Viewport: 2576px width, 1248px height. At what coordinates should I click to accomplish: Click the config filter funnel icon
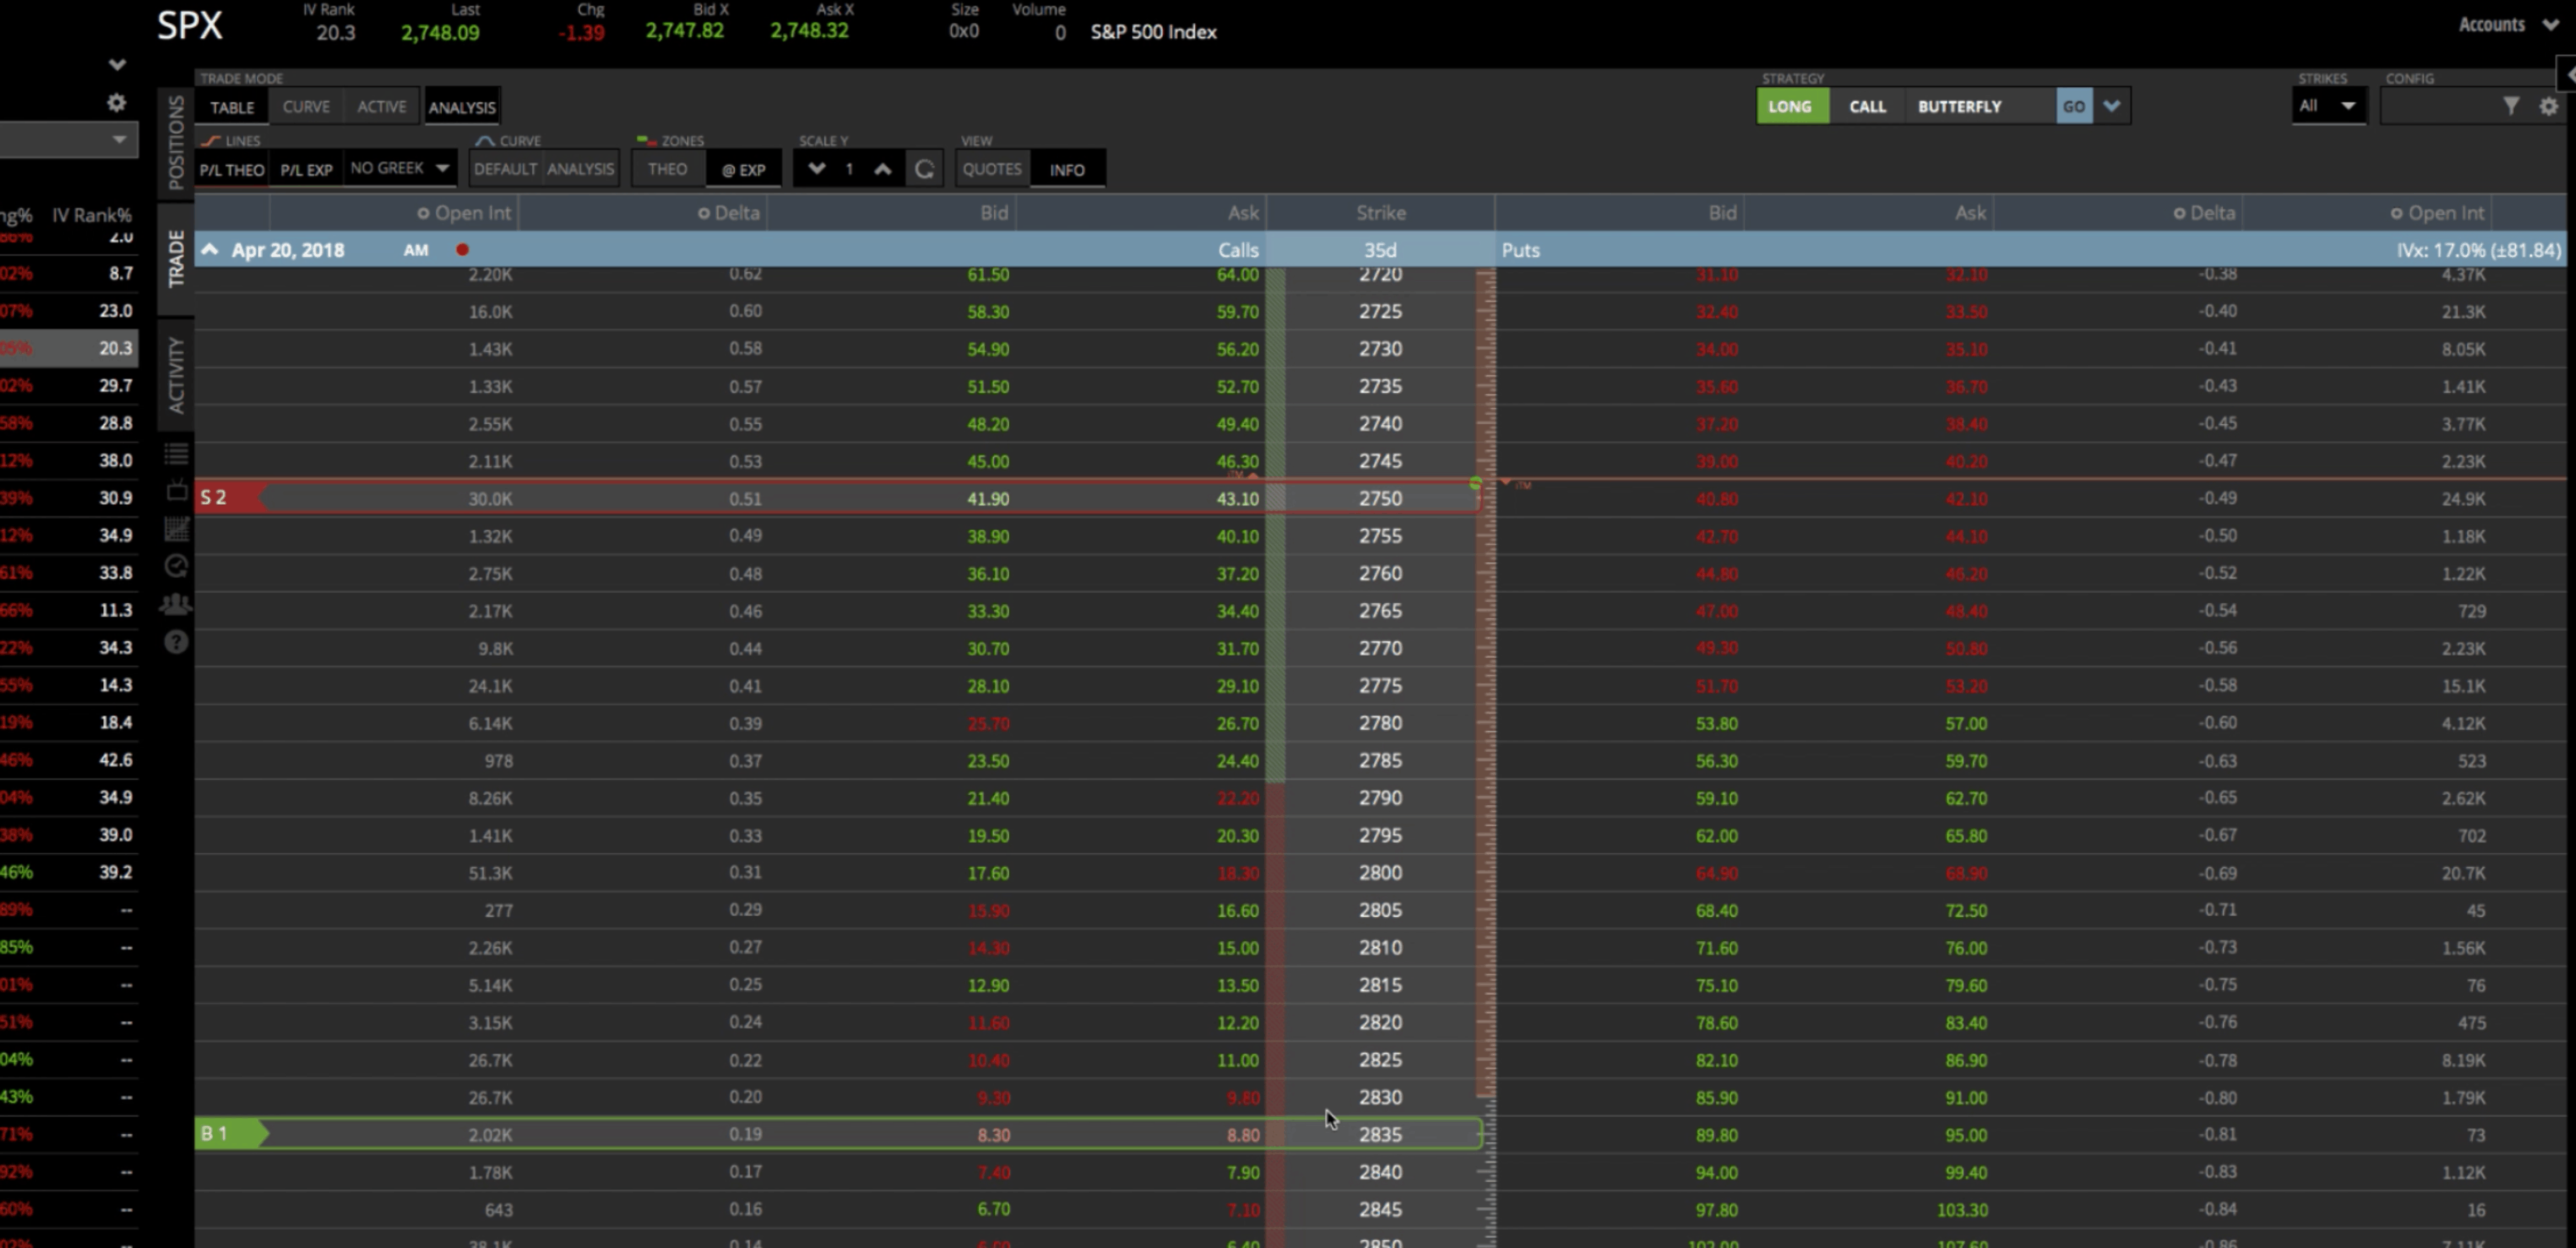(x=2510, y=106)
